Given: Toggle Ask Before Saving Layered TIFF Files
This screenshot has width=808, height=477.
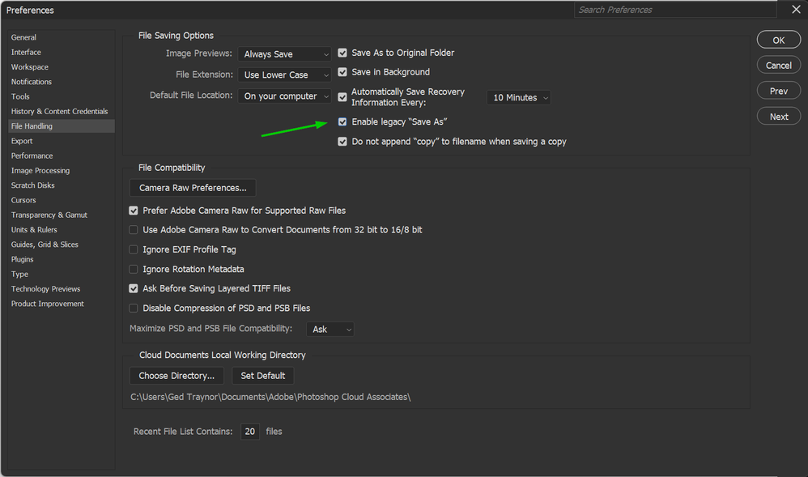Looking at the screenshot, I should [x=134, y=288].
